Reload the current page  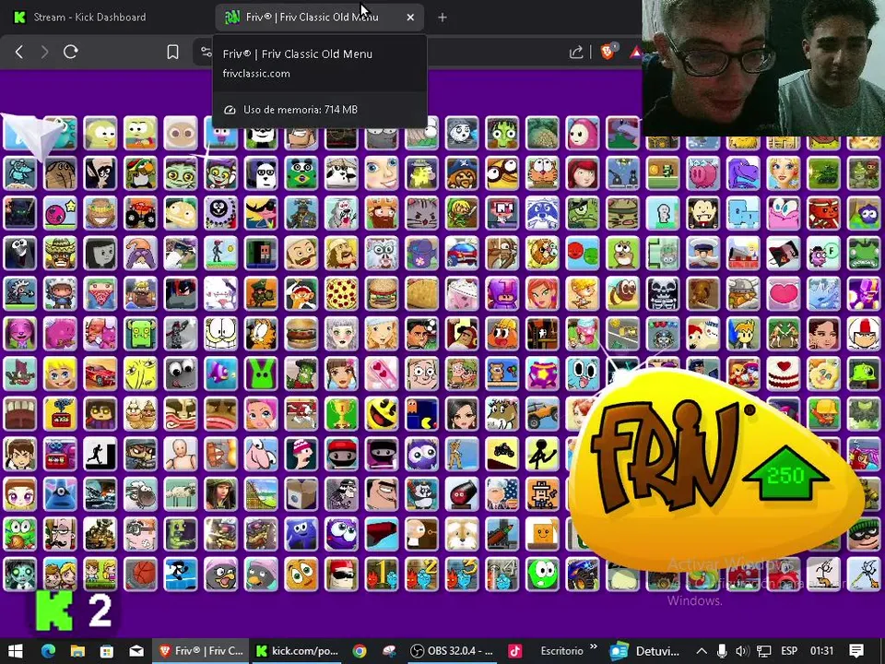click(x=71, y=52)
